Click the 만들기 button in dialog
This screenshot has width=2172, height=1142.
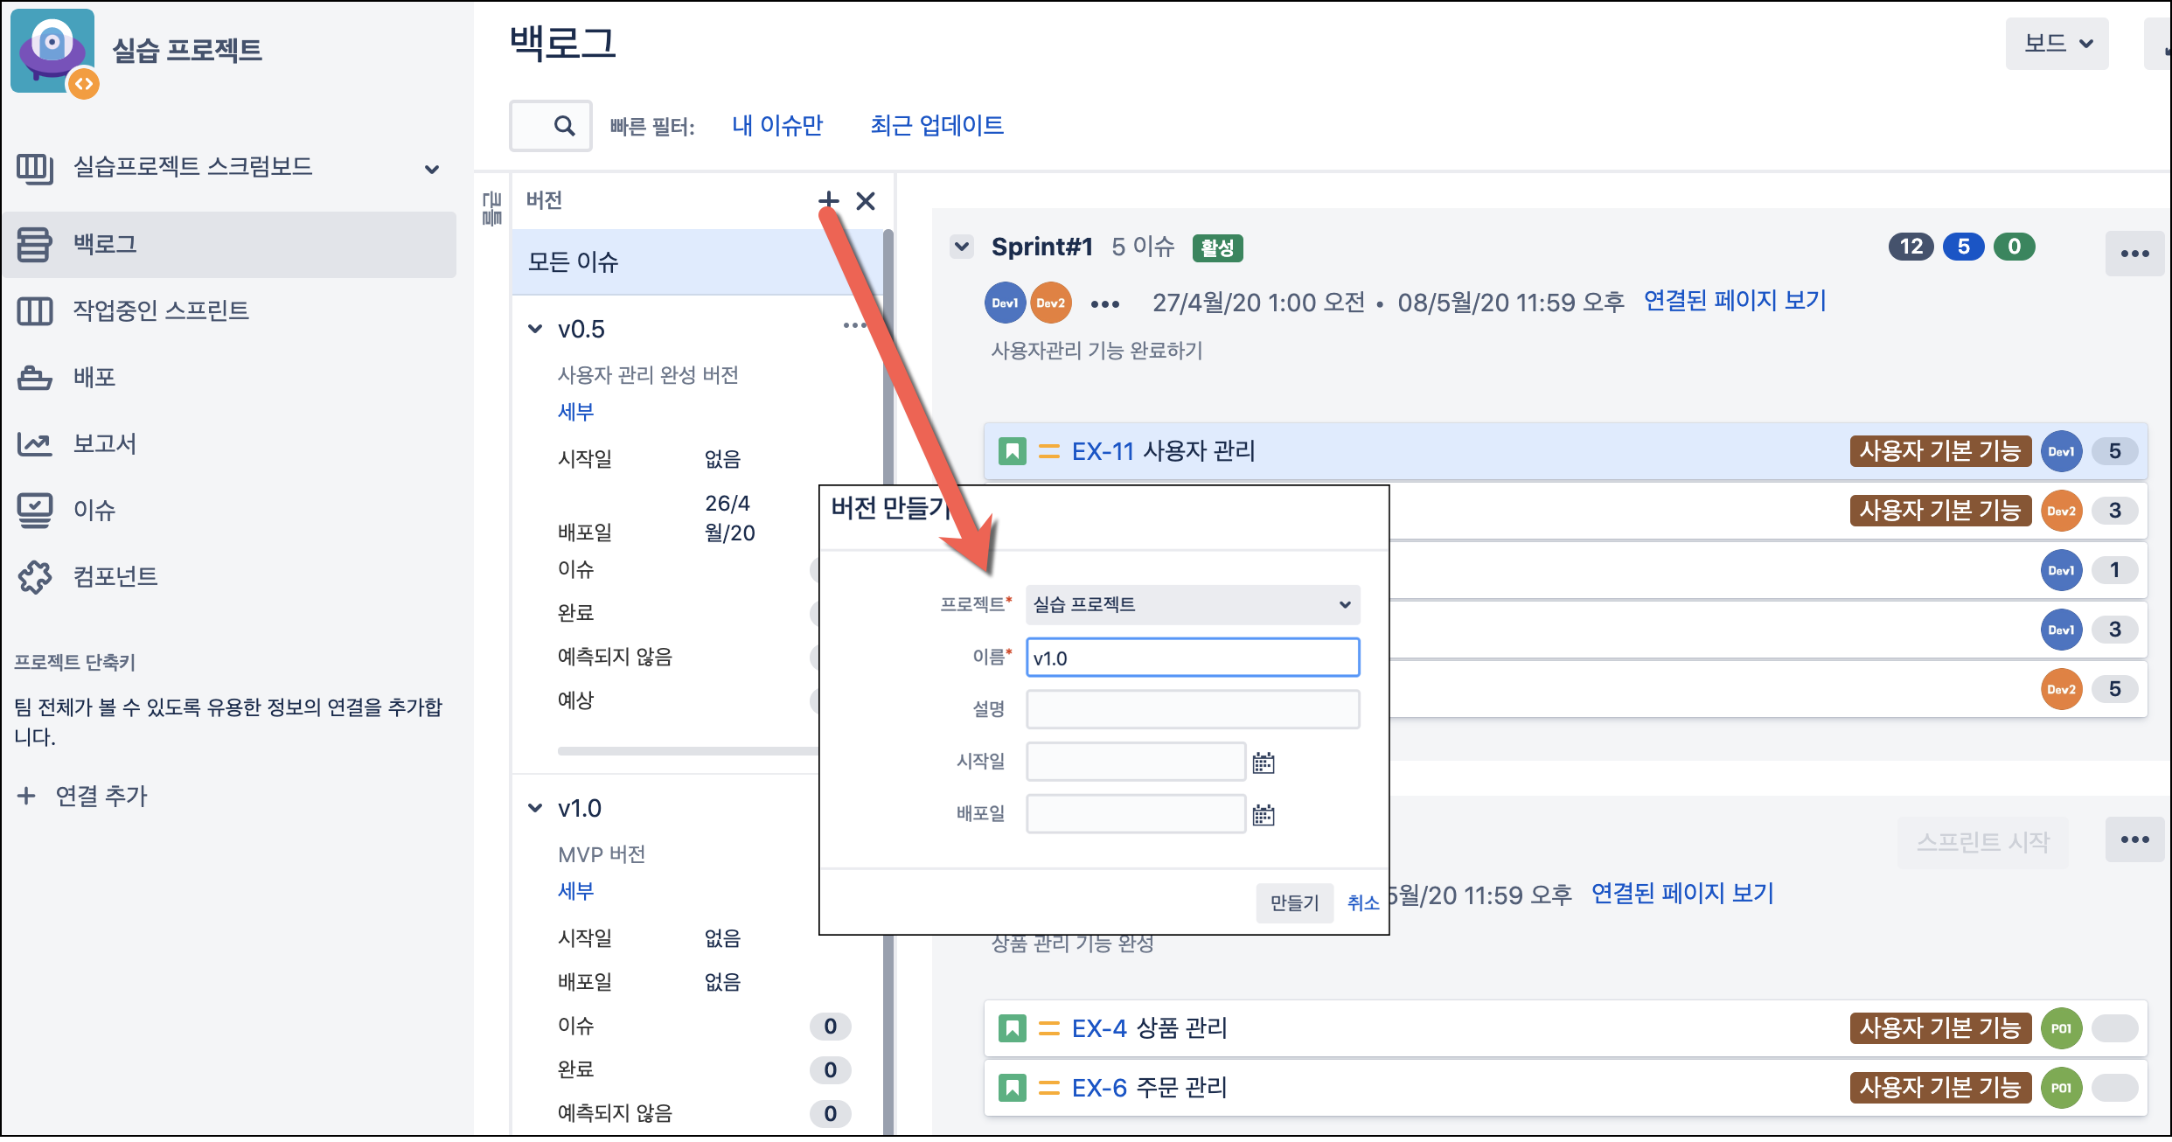coord(1294,902)
